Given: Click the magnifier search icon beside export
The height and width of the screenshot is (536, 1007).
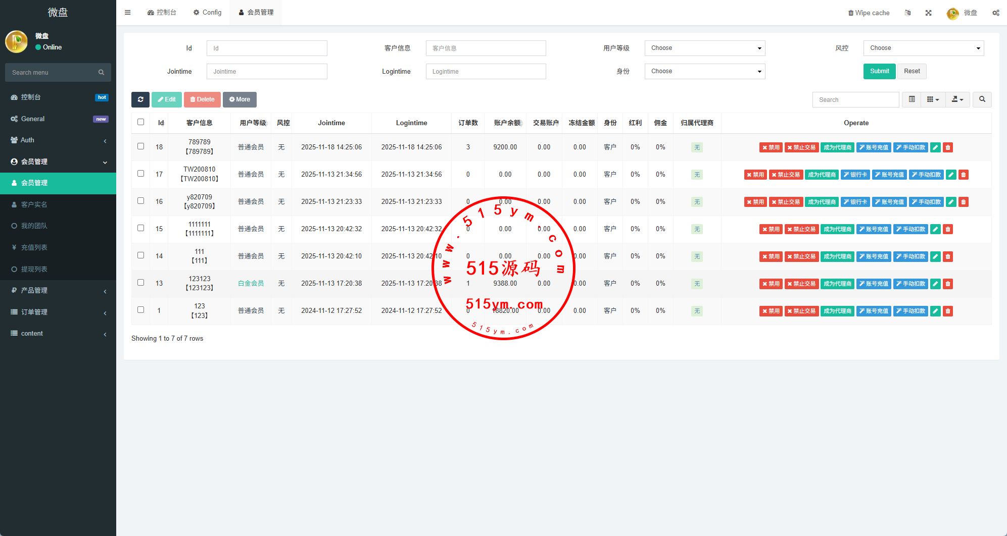Looking at the screenshot, I should (x=982, y=99).
